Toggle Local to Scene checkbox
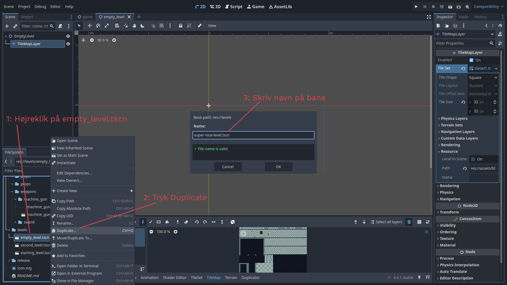 [x=473, y=159]
